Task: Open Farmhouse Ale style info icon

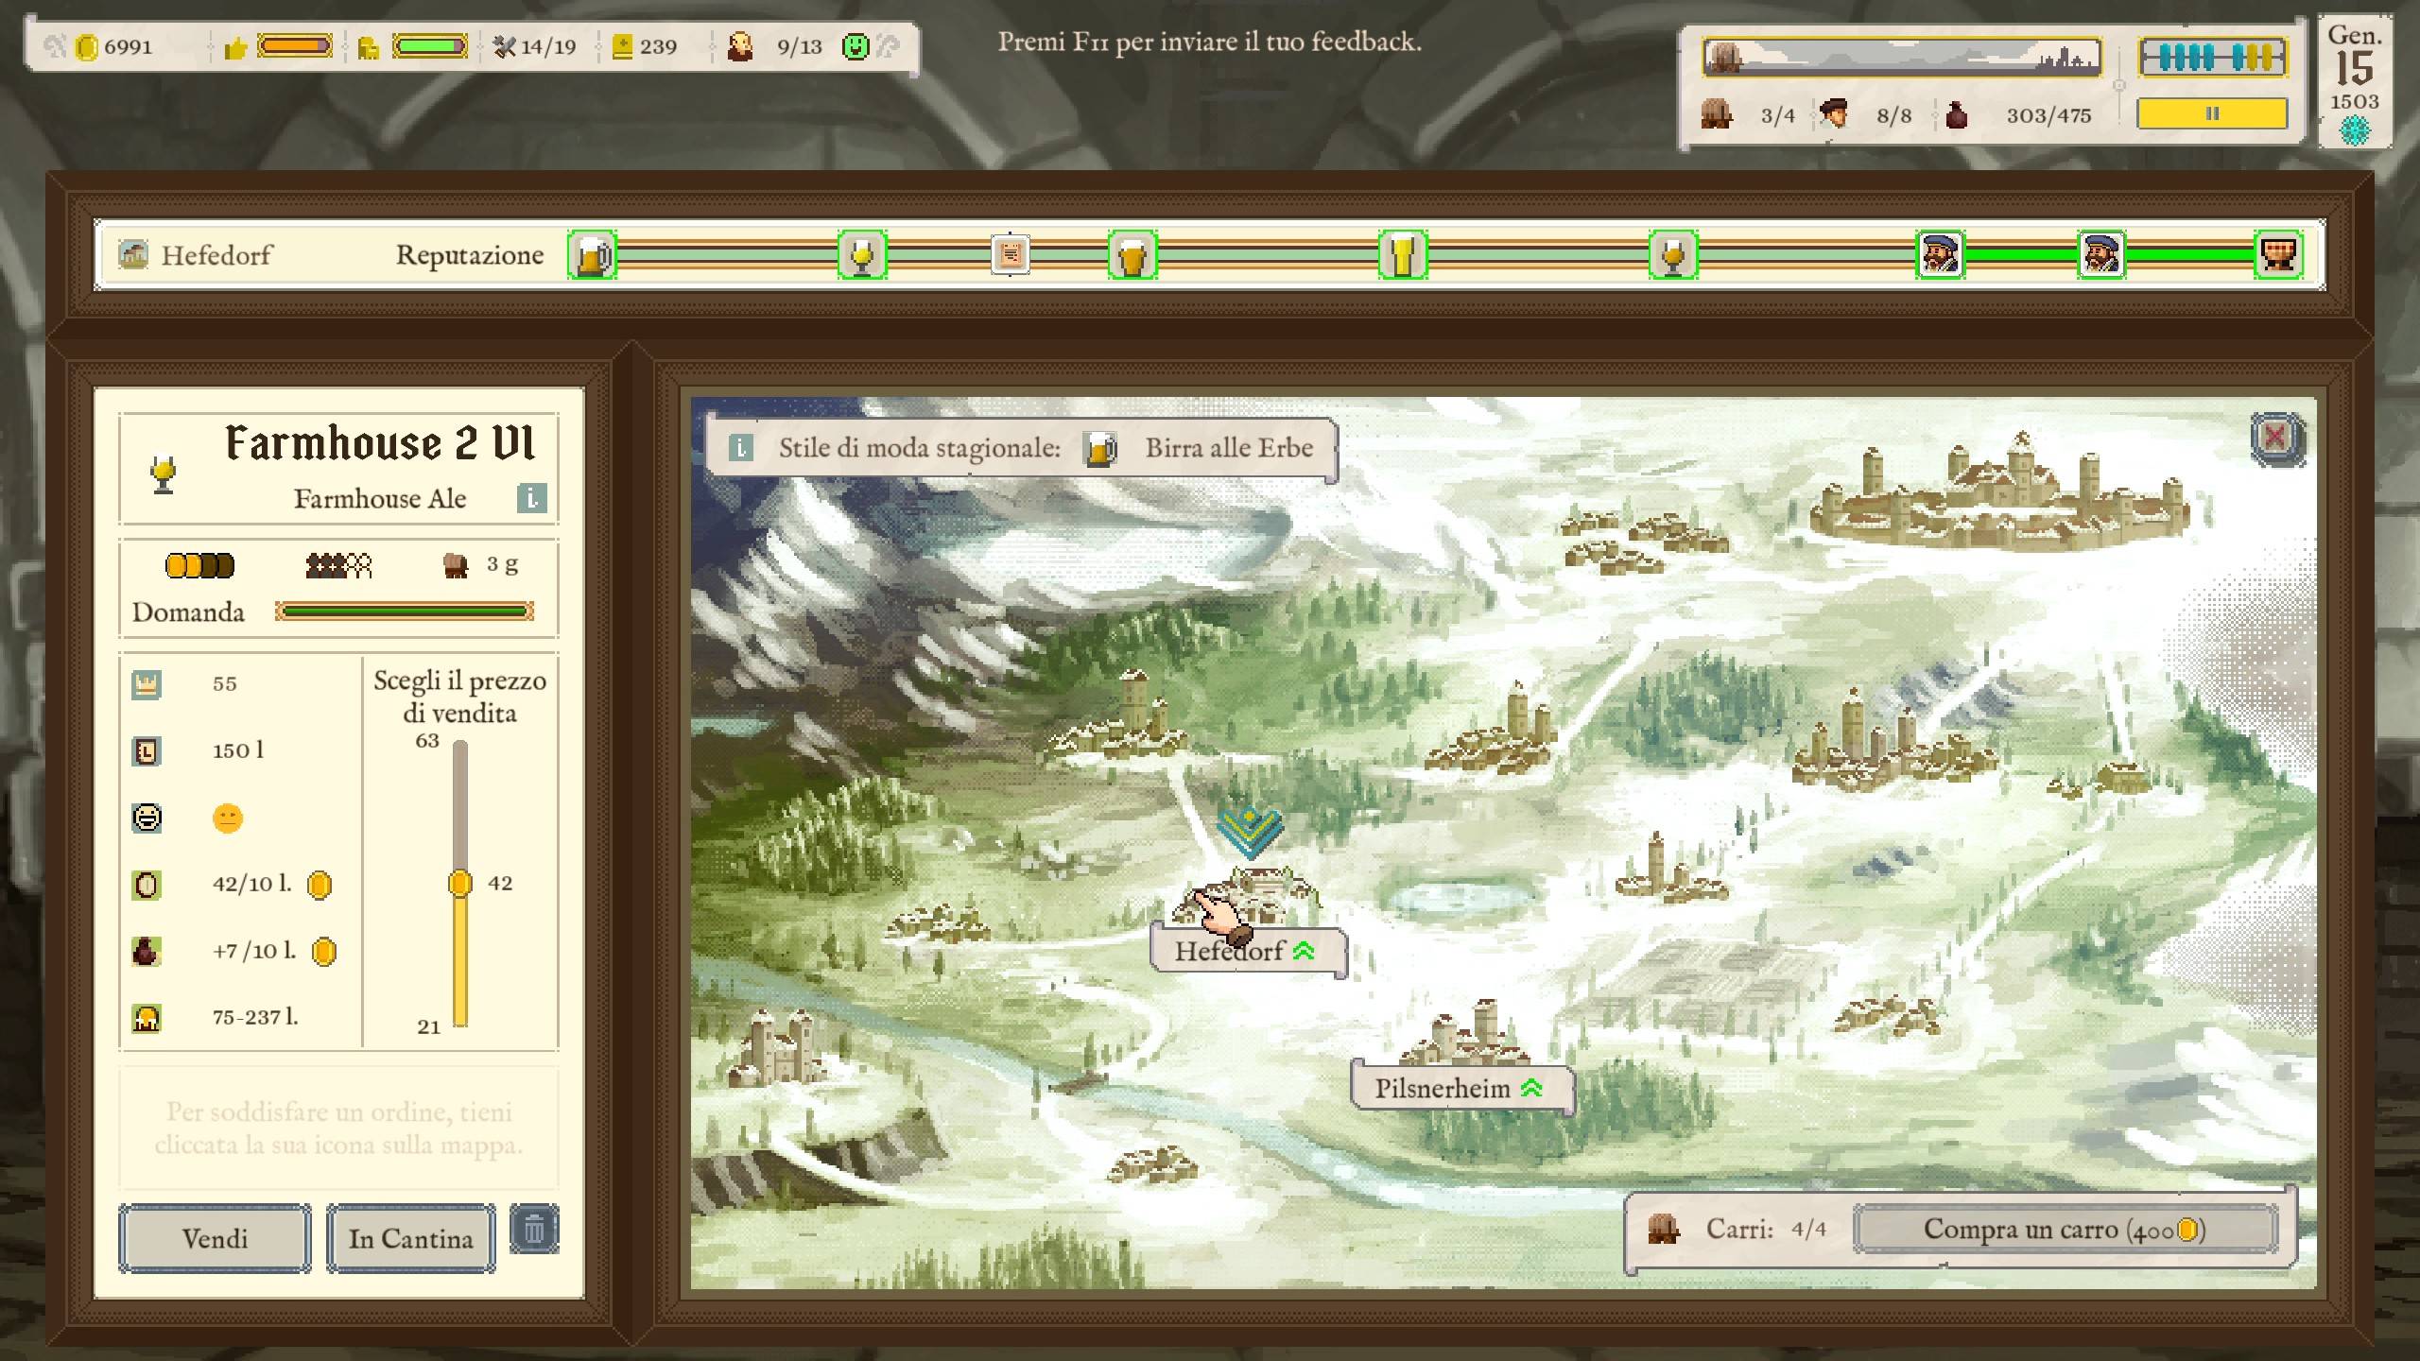Action: (532, 498)
